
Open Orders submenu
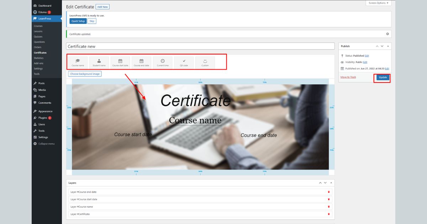click(x=37, y=47)
